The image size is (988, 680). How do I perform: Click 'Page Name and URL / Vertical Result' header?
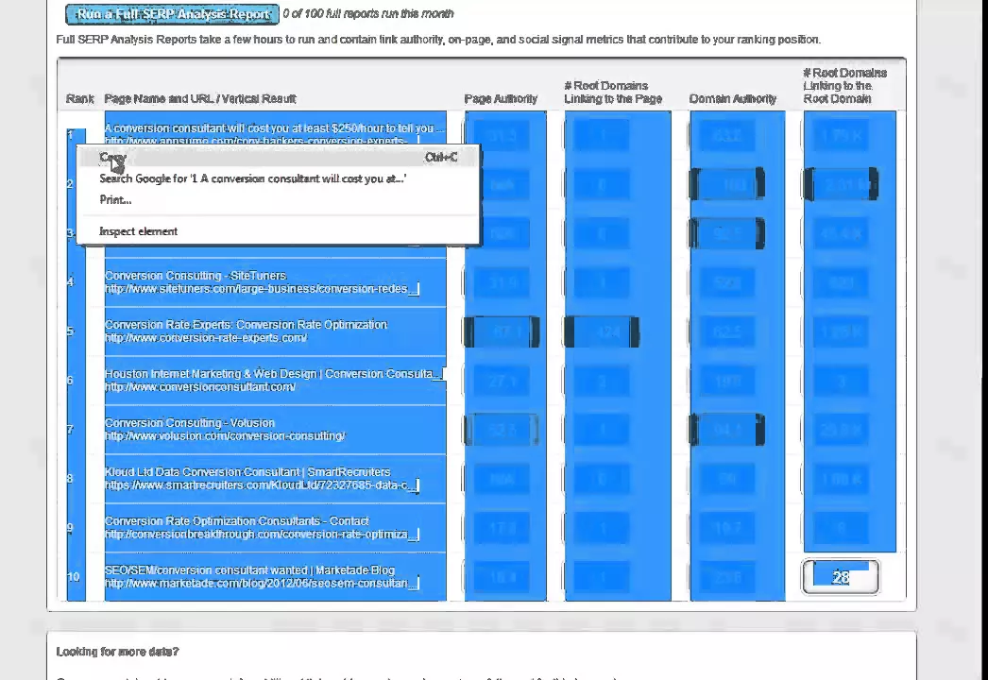(x=199, y=99)
